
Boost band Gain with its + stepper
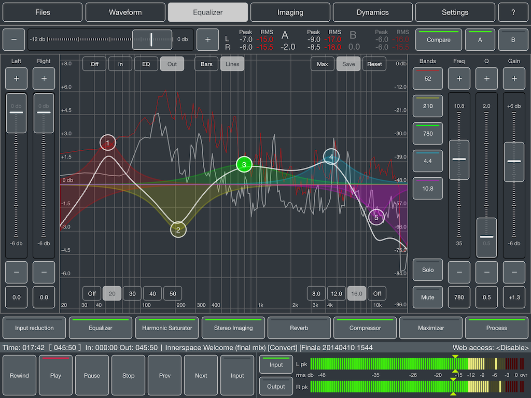[514, 78]
